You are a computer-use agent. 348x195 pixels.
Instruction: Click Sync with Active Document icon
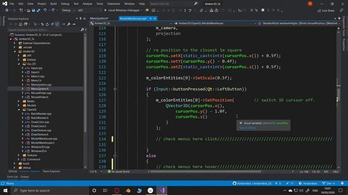pos(42,24)
